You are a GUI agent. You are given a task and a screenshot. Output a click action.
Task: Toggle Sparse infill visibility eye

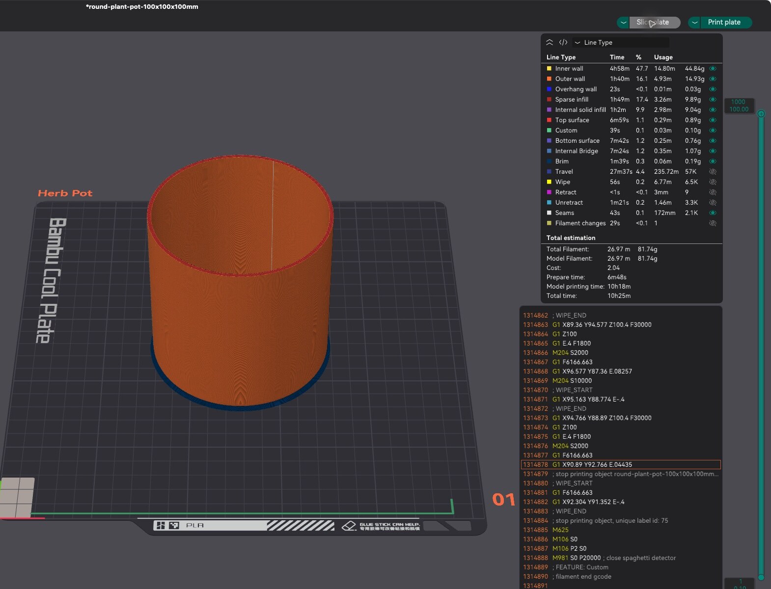tap(713, 100)
